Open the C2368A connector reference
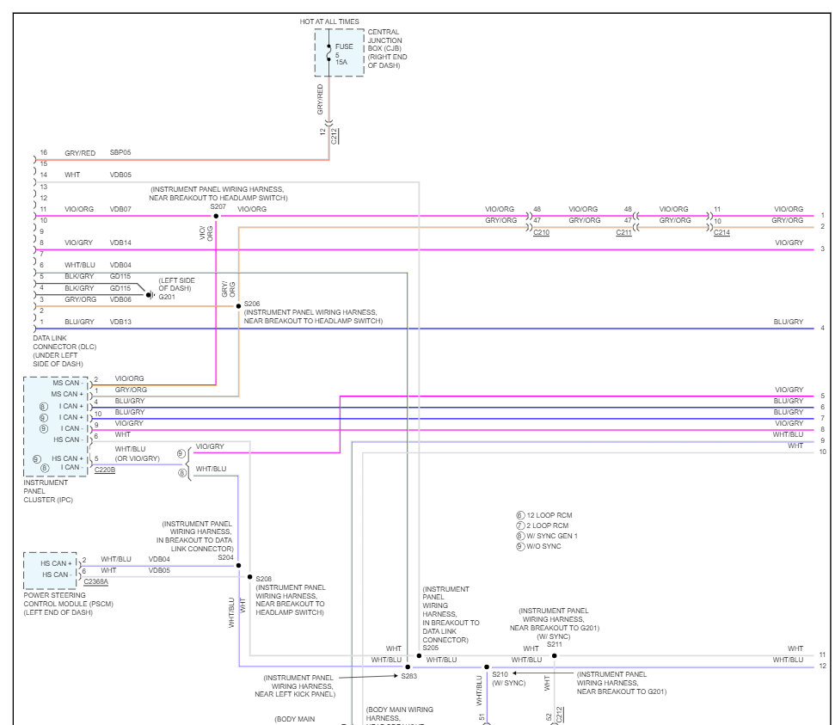 [95, 581]
